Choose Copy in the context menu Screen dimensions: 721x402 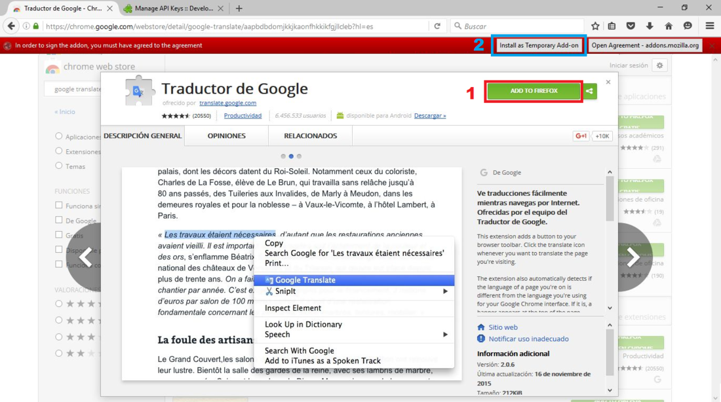(x=274, y=244)
